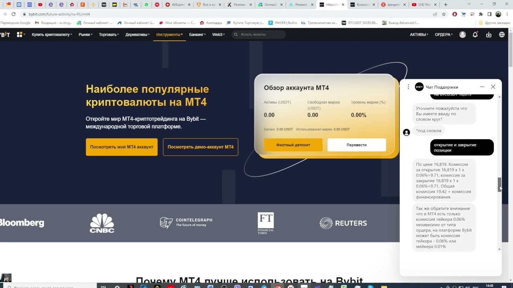
Task: Open the Opera-like red extension icon
Action: coord(454,14)
